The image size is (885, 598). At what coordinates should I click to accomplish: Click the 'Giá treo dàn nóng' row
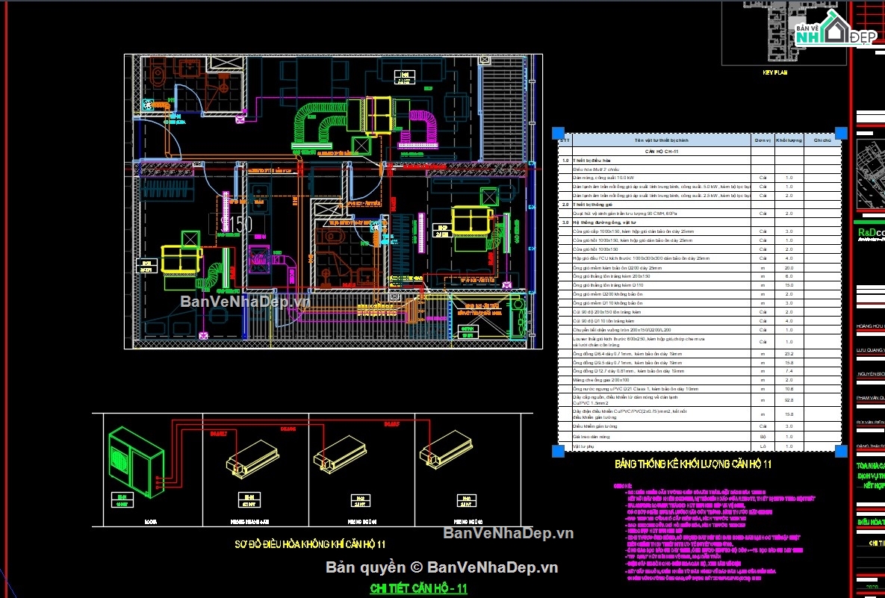pos(700,436)
